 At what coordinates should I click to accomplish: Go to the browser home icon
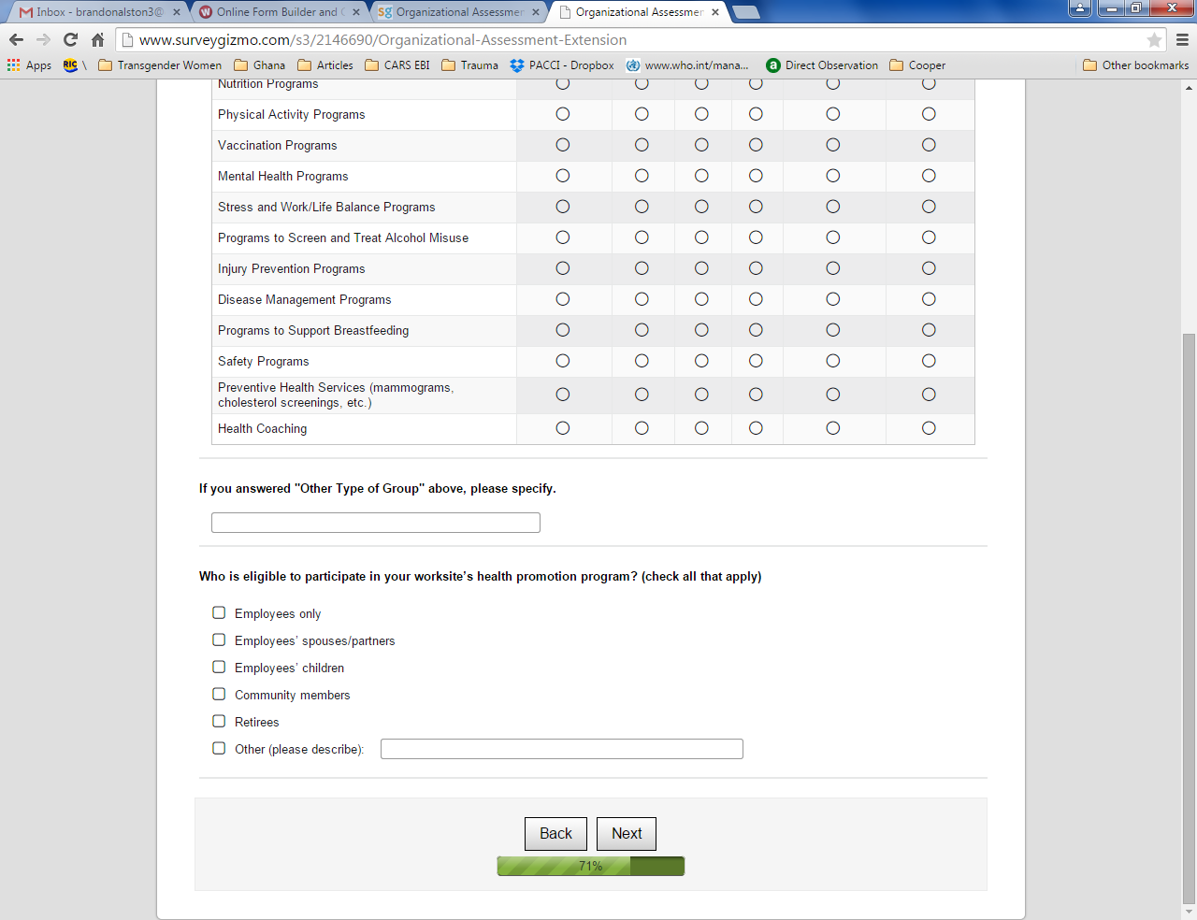(97, 39)
